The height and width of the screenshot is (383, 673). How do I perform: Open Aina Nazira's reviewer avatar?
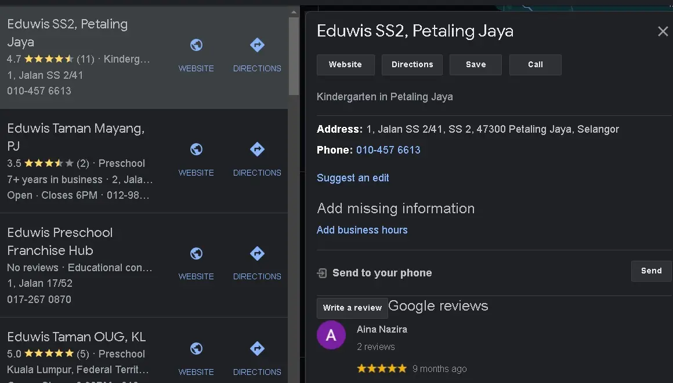(x=331, y=335)
